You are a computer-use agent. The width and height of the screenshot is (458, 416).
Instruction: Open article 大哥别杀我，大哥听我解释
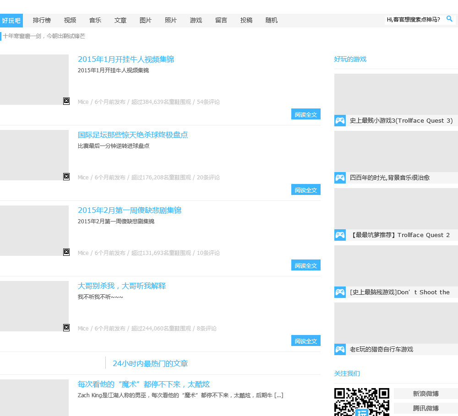click(x=122, y=286)
